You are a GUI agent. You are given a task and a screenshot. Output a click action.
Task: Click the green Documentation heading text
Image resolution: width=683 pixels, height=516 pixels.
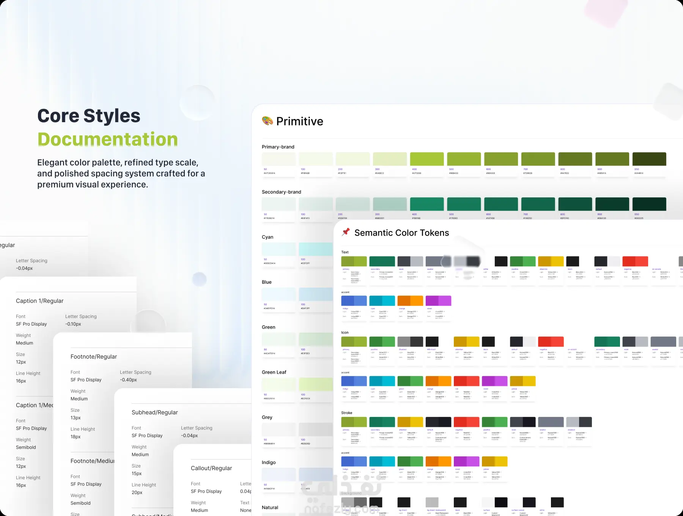point(108,140)
